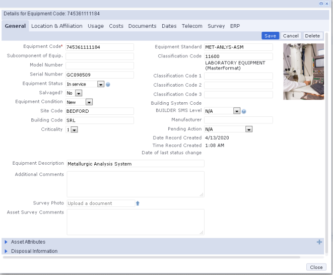333x275 pixels.
Task: Open the Pending Action dropdown
Action: tap(248, 129)
